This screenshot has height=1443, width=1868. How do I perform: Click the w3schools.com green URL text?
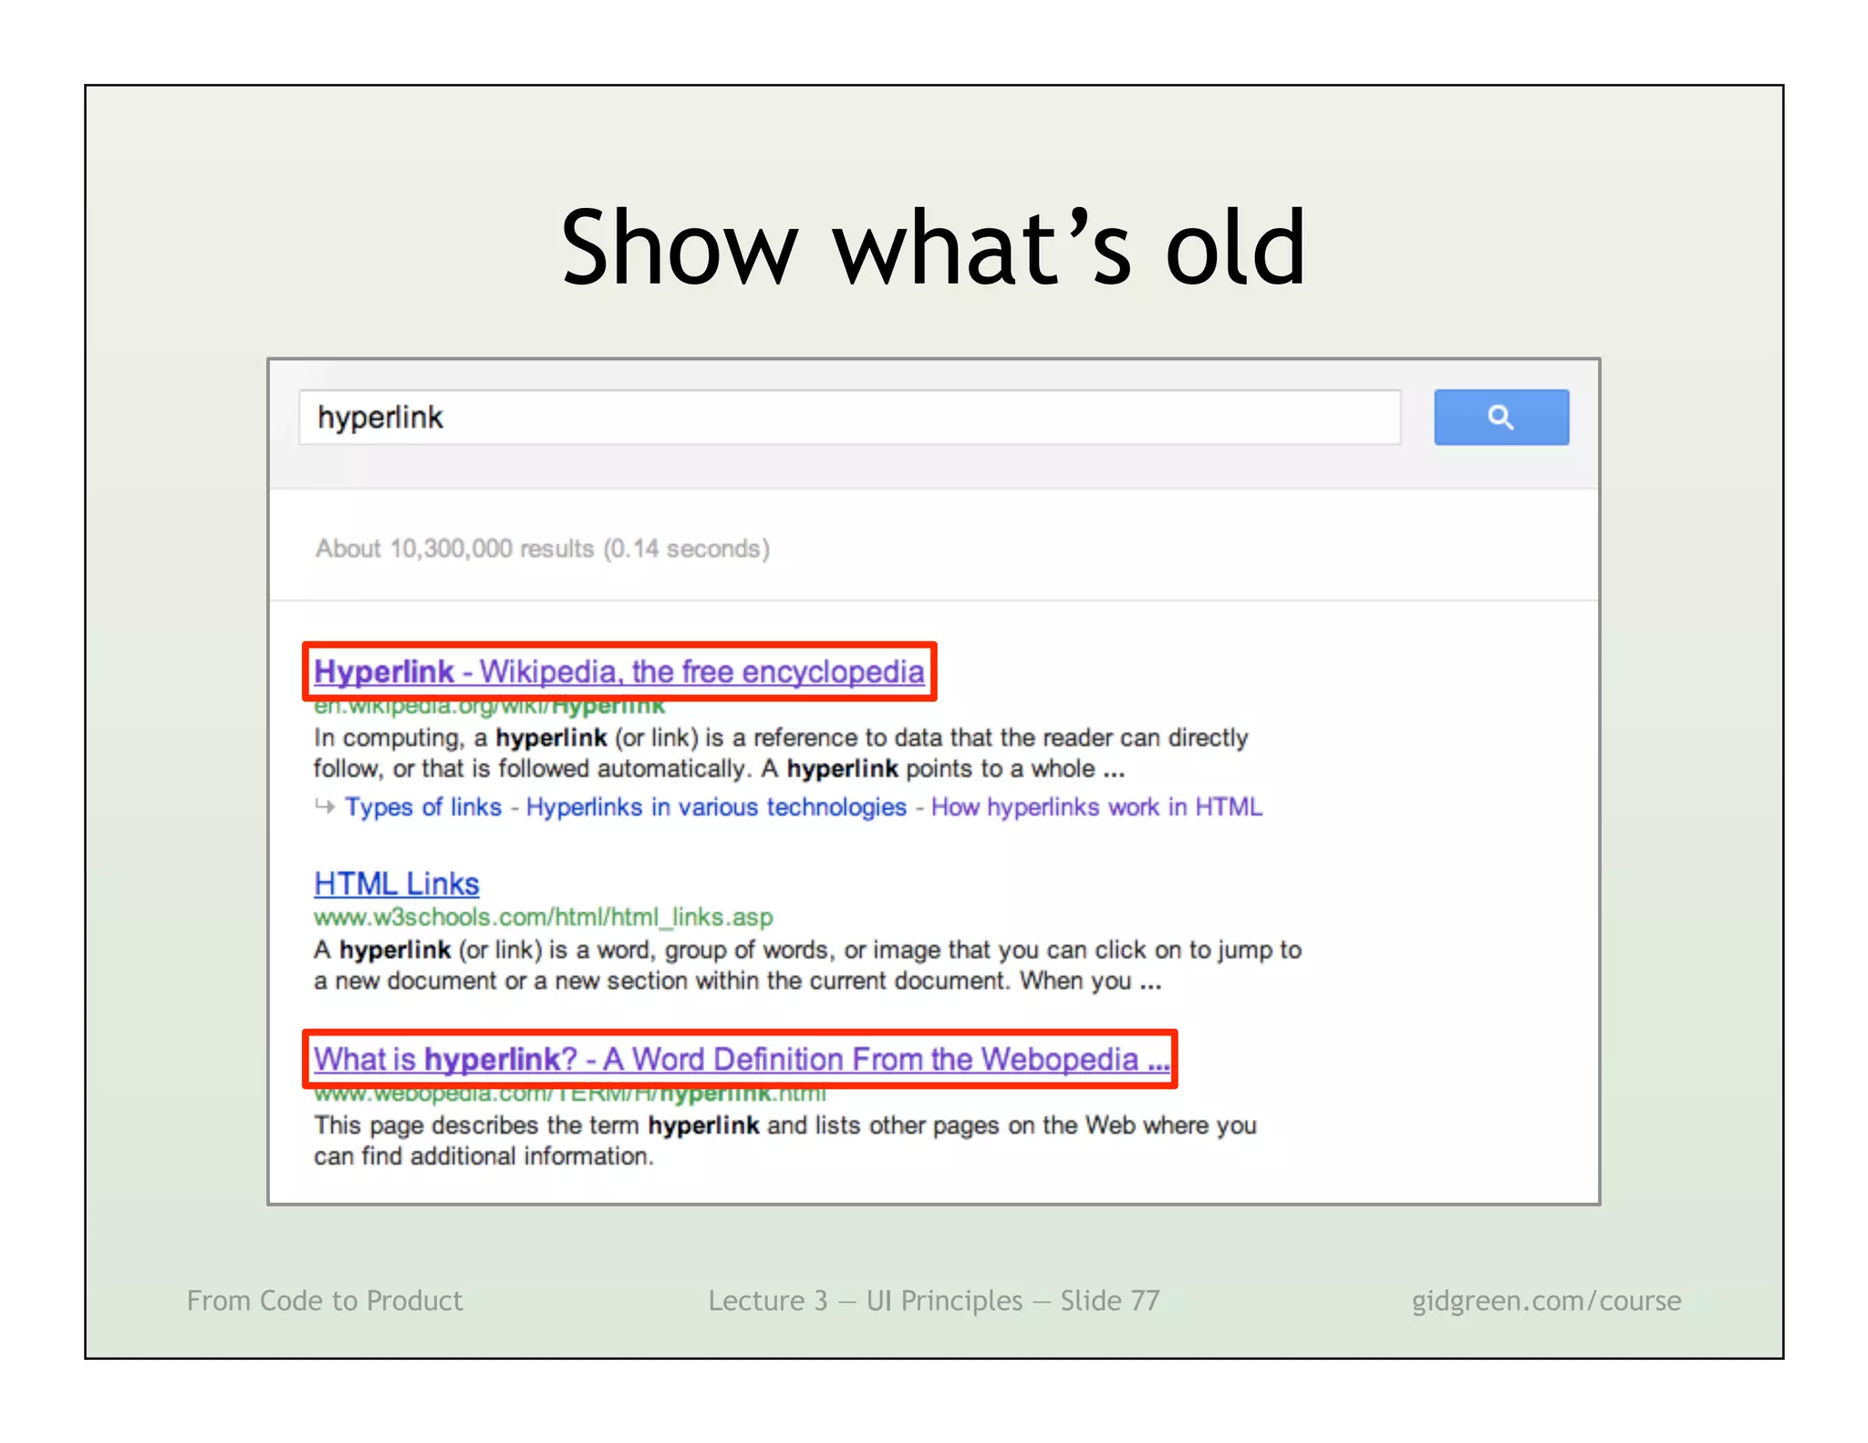[x=543, y=917]
